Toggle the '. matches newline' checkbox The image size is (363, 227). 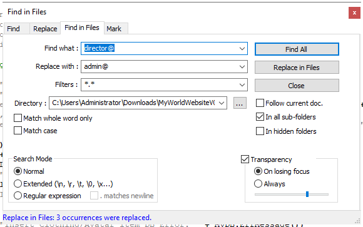point(94,196)
